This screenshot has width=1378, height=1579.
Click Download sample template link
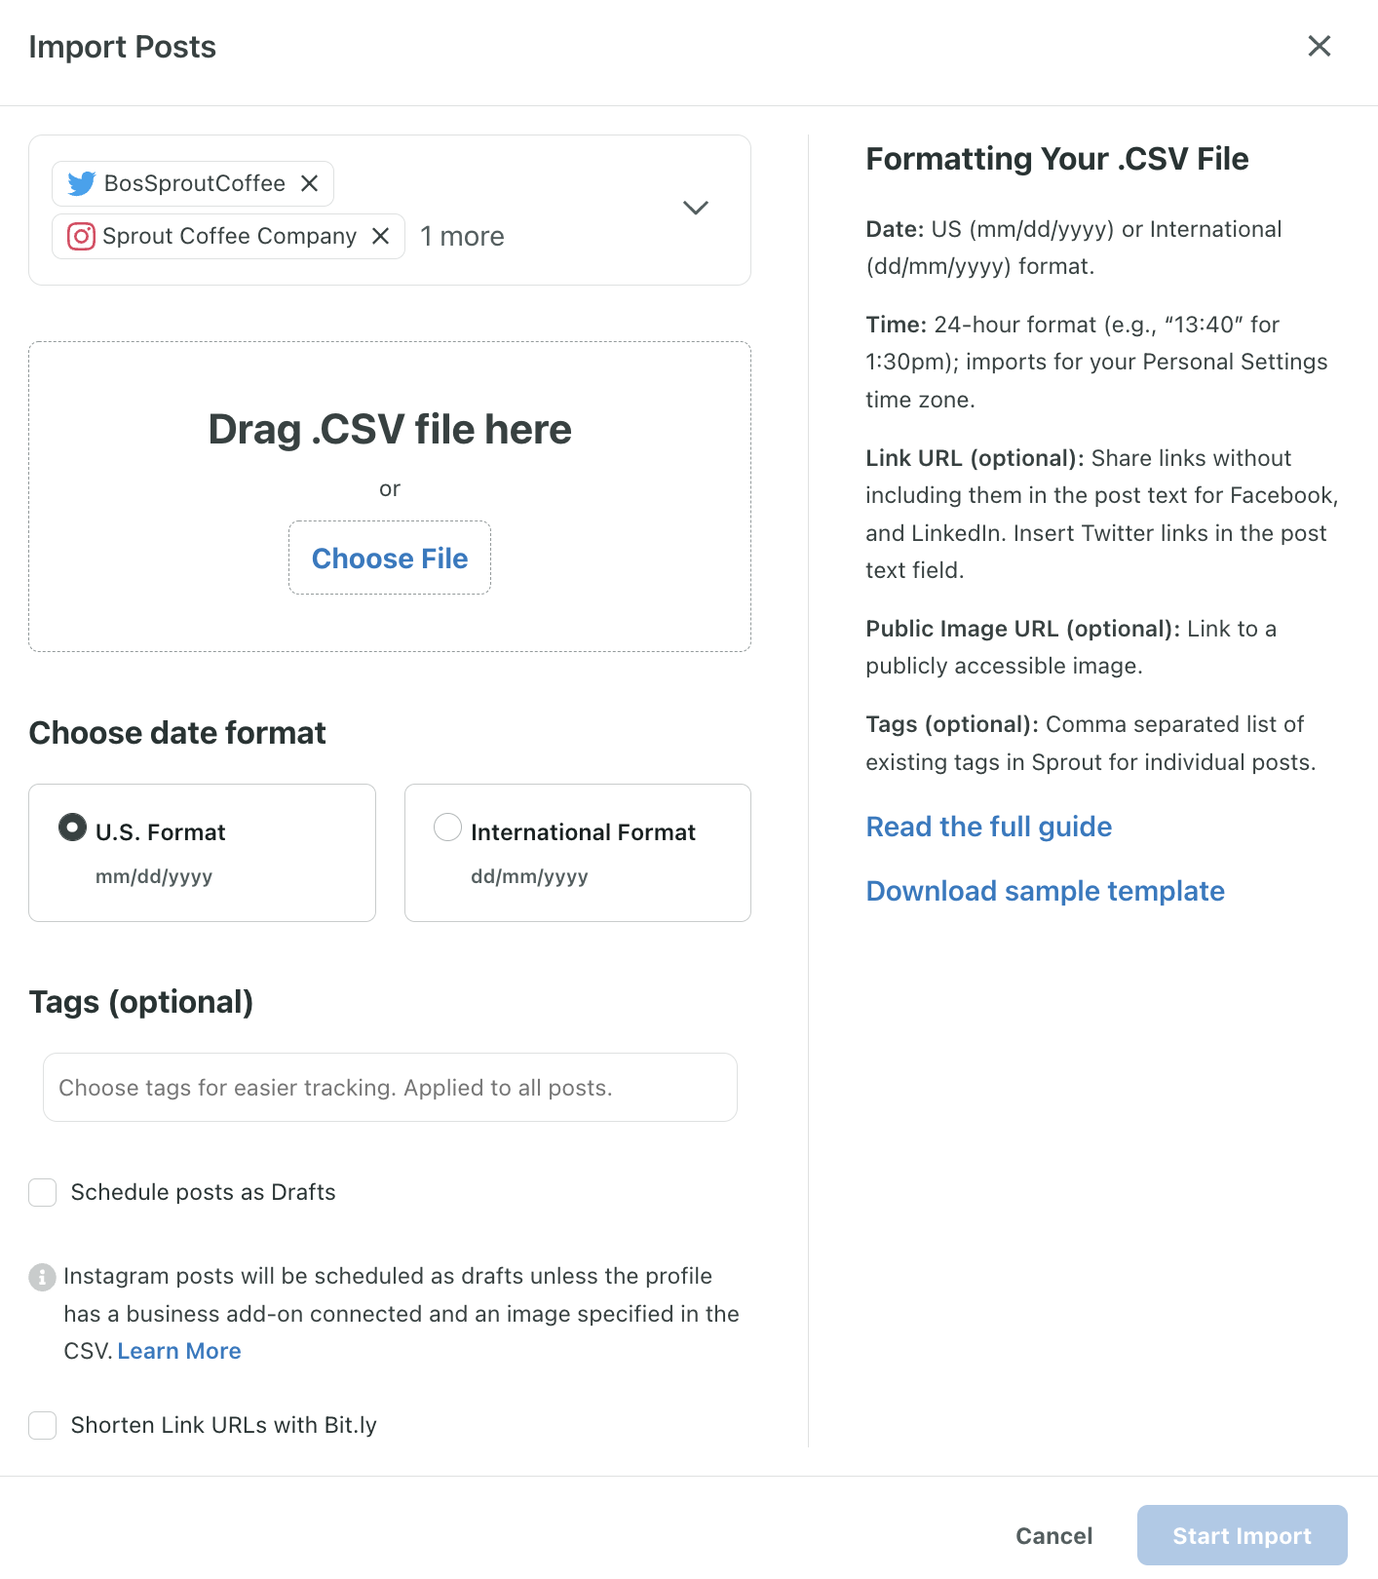point(1045,891)
